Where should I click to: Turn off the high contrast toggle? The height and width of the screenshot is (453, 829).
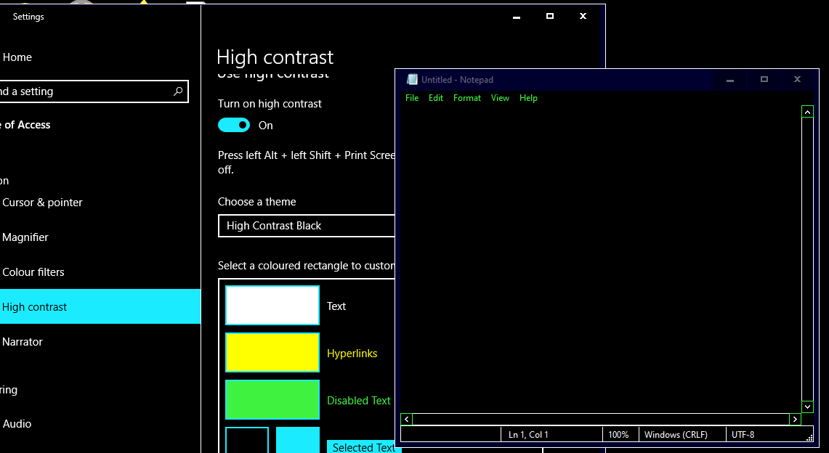pyautogui.click(x=234, y=126)
